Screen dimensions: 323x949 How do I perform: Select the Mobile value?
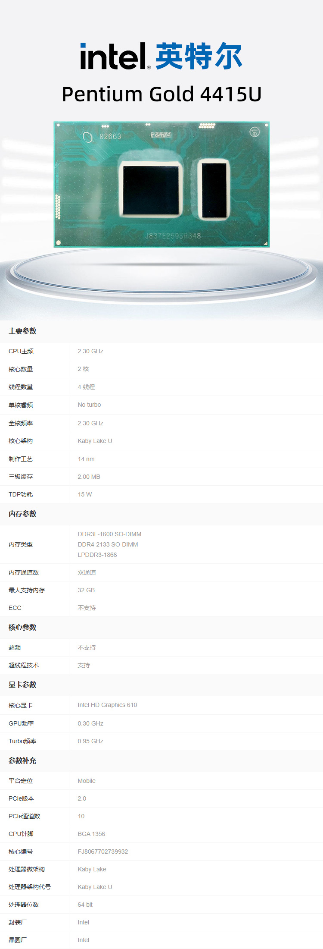(87, 781)
